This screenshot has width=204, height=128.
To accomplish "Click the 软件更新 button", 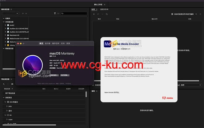I will coord(65,75).
